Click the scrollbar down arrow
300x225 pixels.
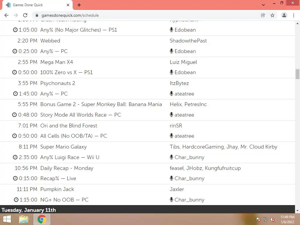tap(297, 211)
